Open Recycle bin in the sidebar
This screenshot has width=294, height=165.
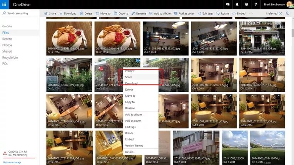[x=9, y=57]
